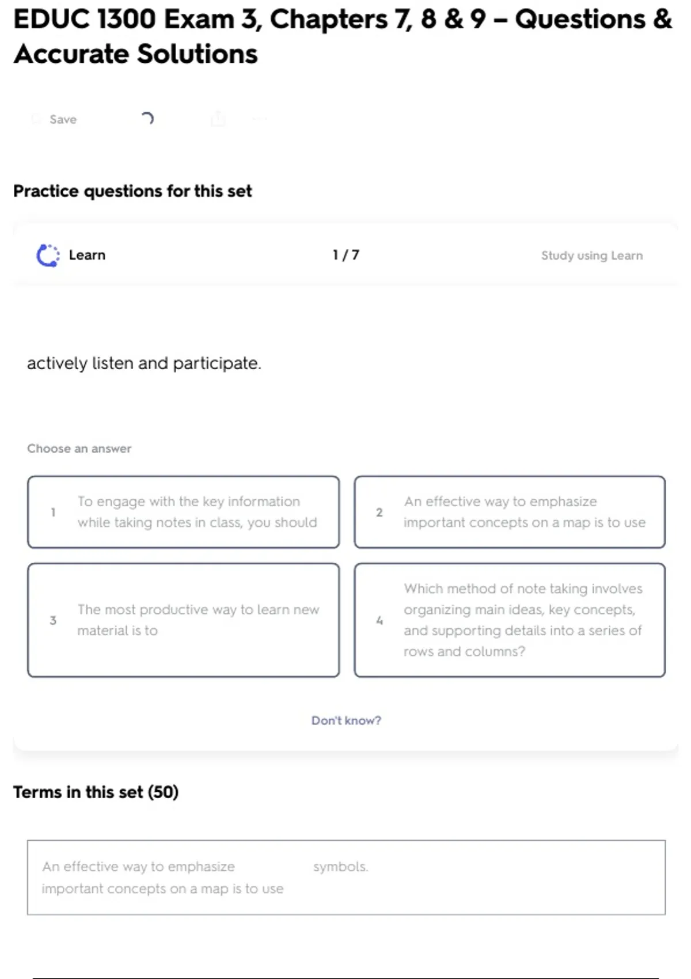Click the share icon

[218, 119]
